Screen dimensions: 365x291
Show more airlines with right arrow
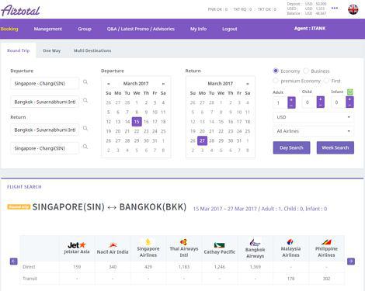[351, 262]
